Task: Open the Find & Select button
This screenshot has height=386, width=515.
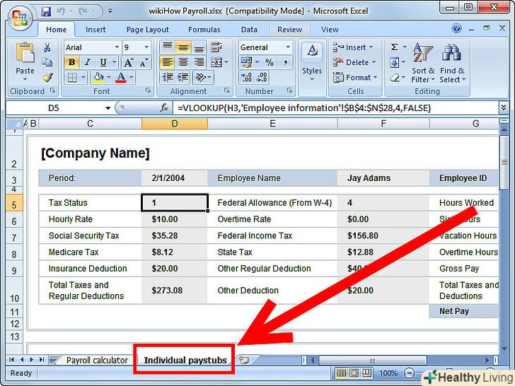Action: (453, 63)
